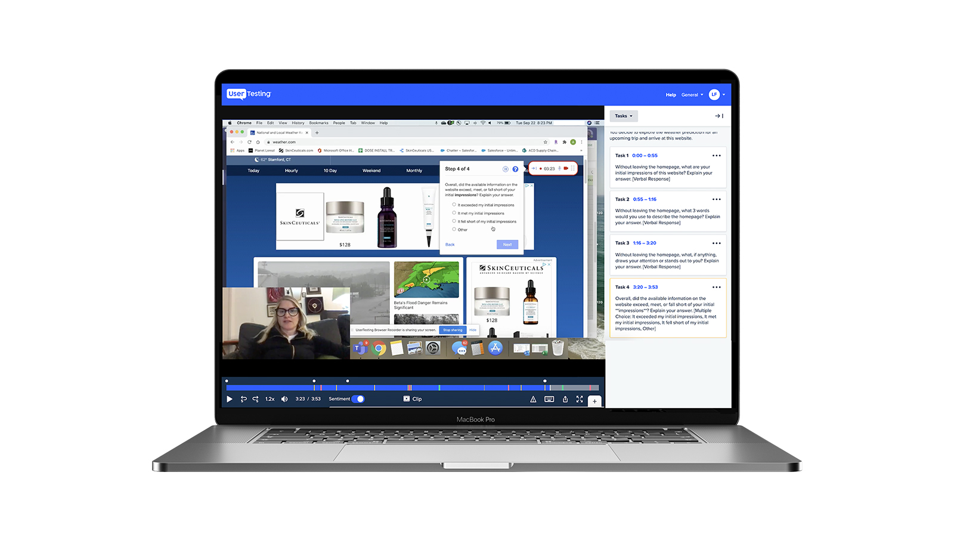
Task: Open the Tasks panel dropdown
Action: coord(624,116)
